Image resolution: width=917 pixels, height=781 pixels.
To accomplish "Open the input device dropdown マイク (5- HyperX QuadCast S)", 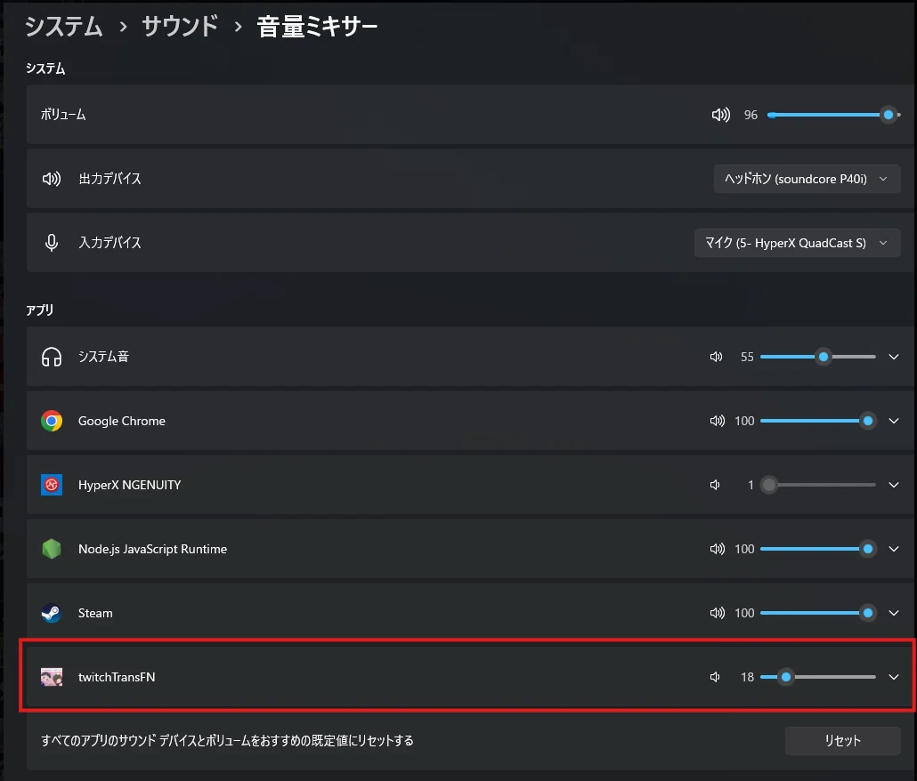I will (797, 243).
